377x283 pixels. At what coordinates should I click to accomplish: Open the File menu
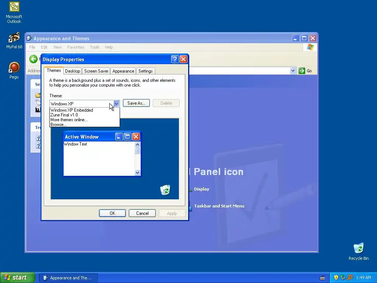[32, 47]
